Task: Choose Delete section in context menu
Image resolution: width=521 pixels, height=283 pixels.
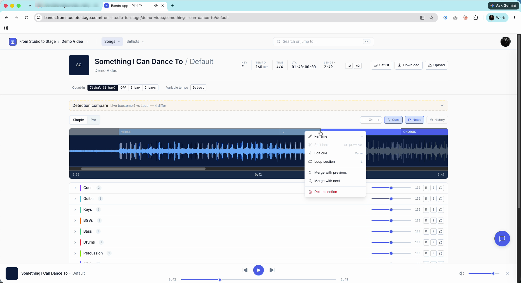Action: pyautogui.click(x=335, y=192)
